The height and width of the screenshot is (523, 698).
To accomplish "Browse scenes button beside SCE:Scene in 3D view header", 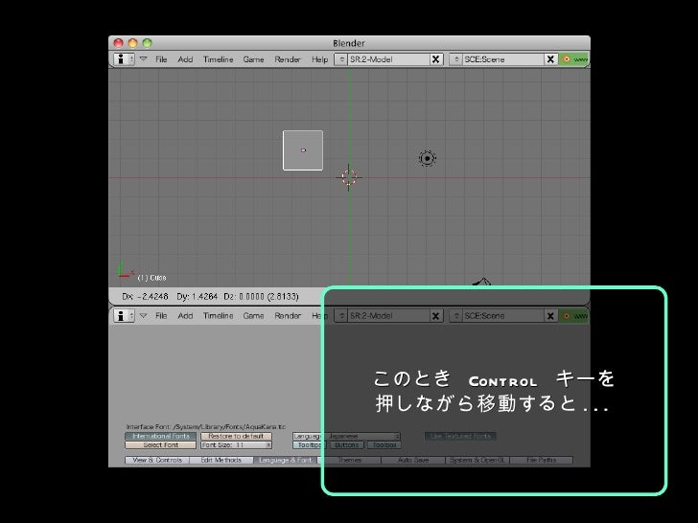I will [x=455, y=59].
